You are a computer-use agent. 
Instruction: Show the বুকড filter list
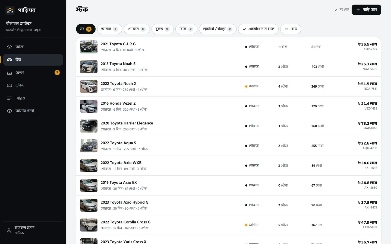point(163,29)
